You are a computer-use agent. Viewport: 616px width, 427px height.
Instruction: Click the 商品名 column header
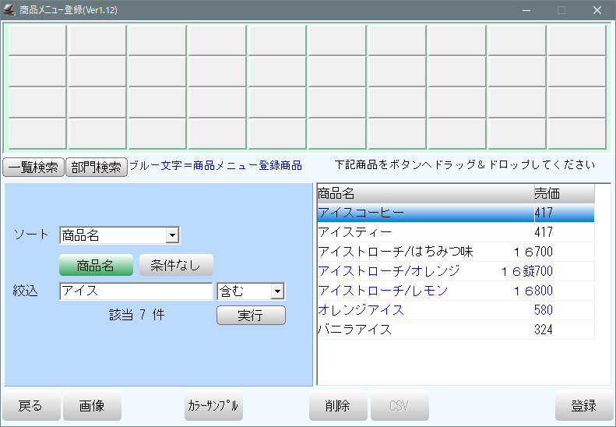point(425,193)
